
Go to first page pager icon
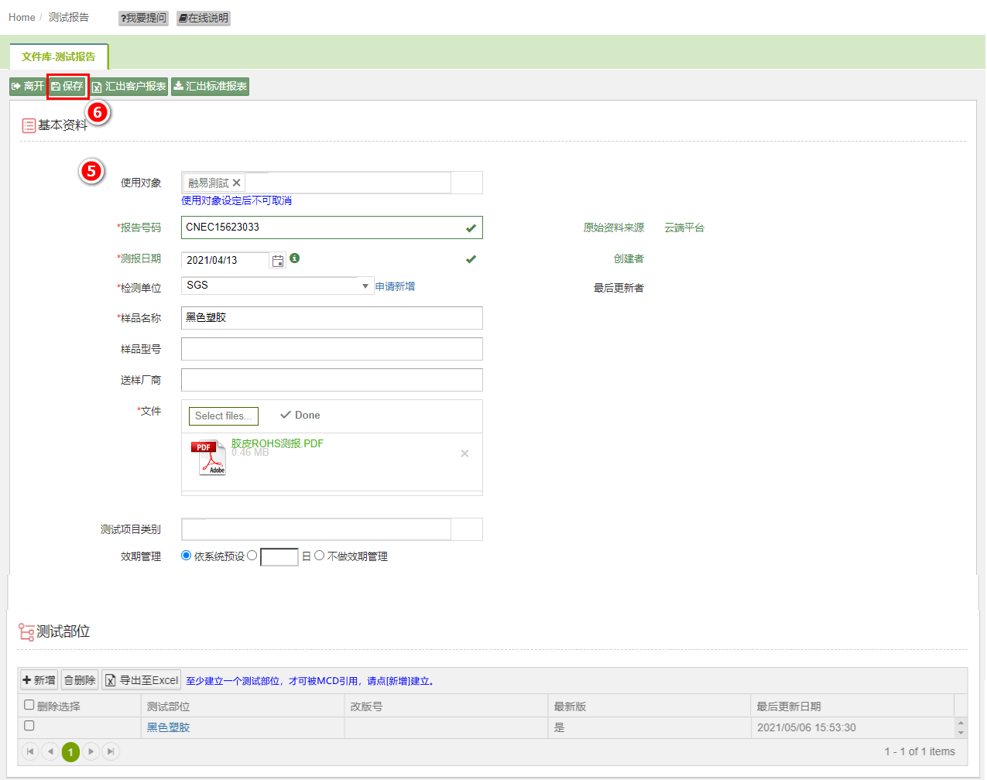[30, 751]
